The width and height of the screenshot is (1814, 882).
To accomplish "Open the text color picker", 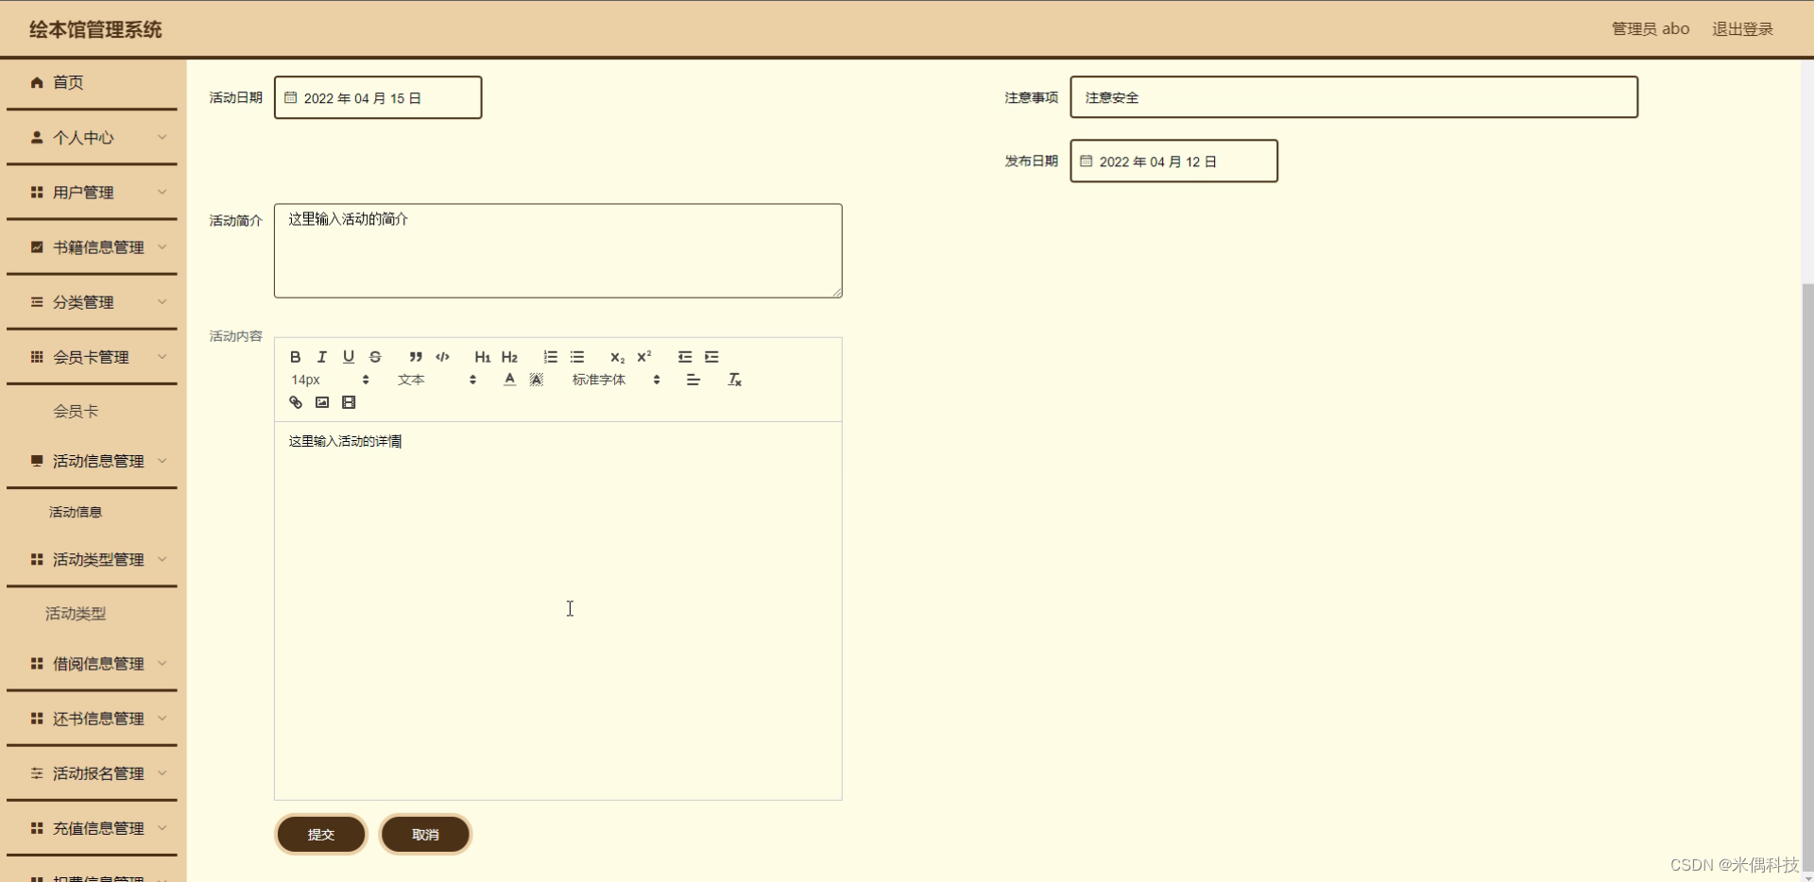I will (508, 380).
